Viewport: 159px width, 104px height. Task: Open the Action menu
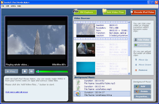point(13,6)
